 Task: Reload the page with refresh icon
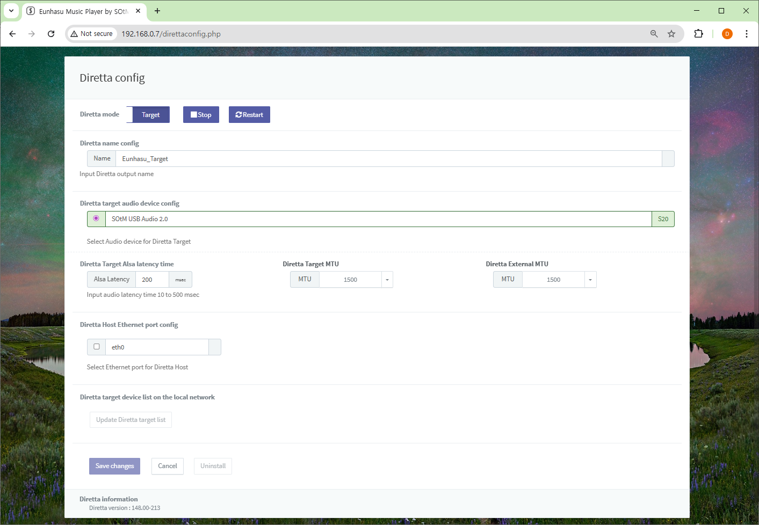[51, 34]
